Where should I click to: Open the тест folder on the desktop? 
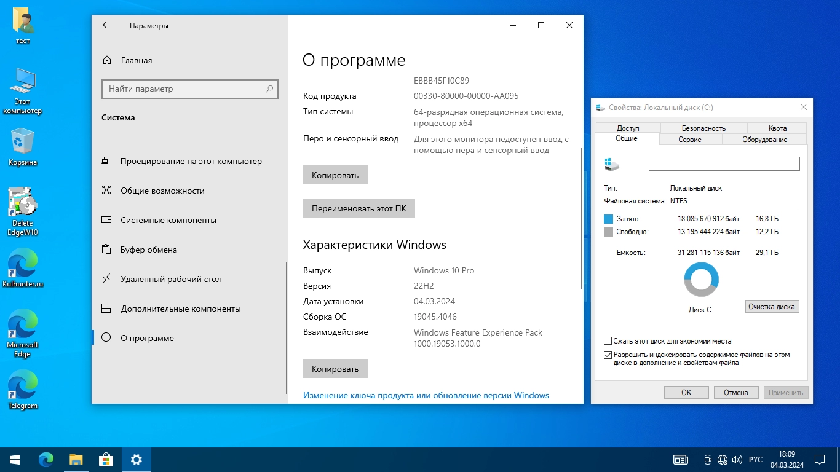coord(23,26)
